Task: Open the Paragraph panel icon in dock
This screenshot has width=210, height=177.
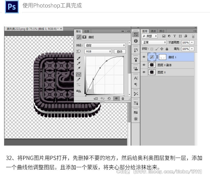Action: pos(136,84)
